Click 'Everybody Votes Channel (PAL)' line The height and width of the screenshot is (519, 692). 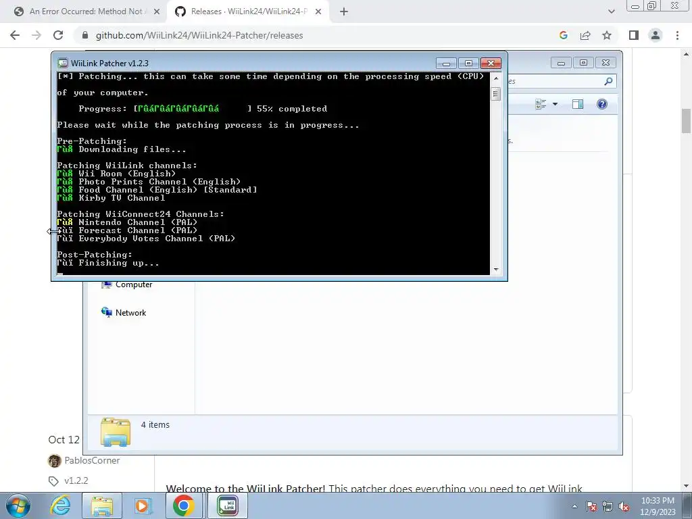[157, 239]
